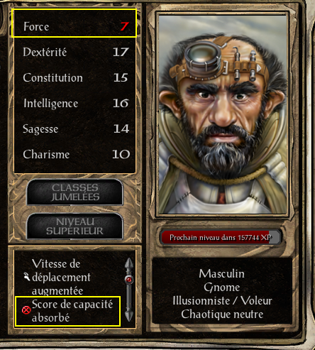The height and width of the screenshot is (350, 315).
Task: Click the Chaotique neutre alignment text
Action: (x=222, y=315)
